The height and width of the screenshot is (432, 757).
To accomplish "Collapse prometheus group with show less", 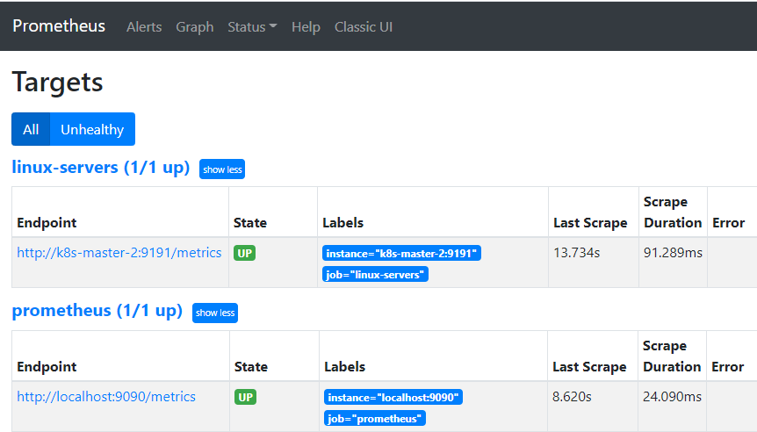I will (215, 313).
